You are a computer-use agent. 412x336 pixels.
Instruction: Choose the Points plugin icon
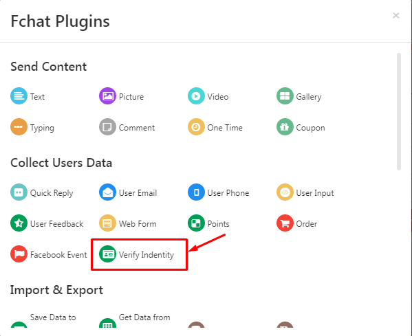196,223
